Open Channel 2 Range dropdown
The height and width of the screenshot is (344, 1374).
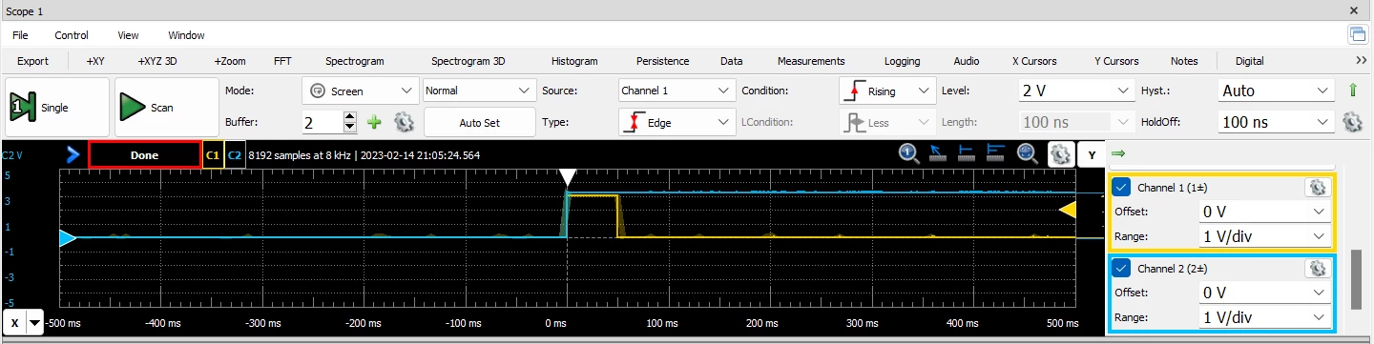tap(1264, 317)
